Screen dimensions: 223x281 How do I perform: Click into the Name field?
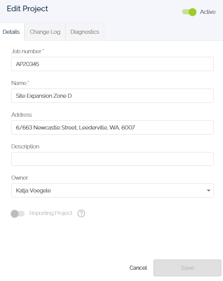[113, 96]
